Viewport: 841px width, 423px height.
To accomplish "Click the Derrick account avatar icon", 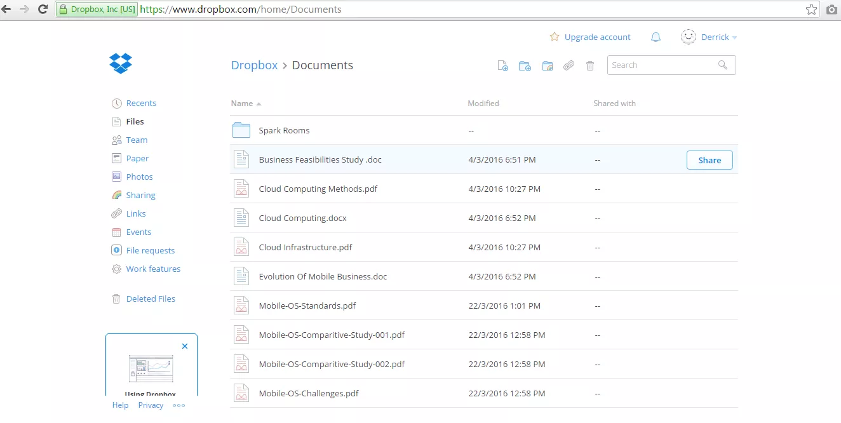I will (688, 37).
